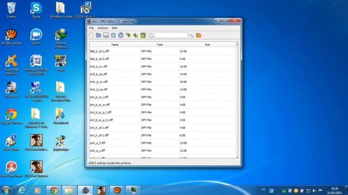Click the scrollbar down arrow in file list

237,157
